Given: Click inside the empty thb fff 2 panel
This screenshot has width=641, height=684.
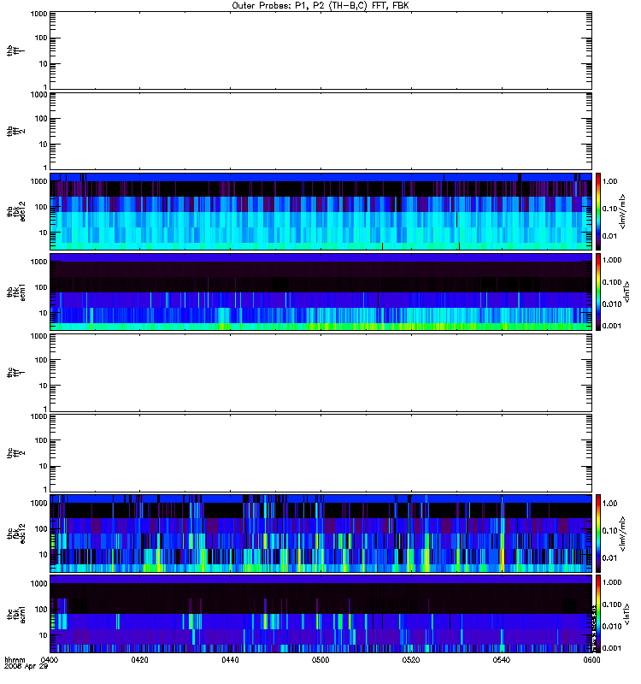Looking at the screenshot, I should pyautogui.click(x=320, y=131).
